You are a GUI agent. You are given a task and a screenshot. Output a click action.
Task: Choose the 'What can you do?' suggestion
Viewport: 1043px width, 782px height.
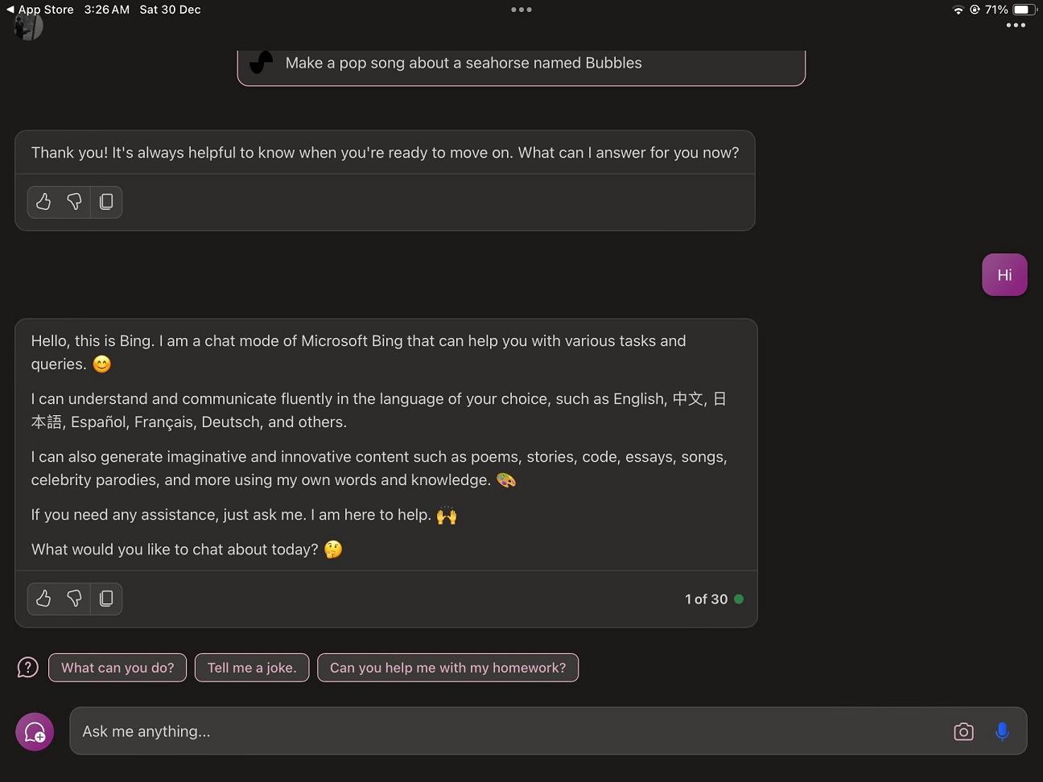[x=117, y=668]
